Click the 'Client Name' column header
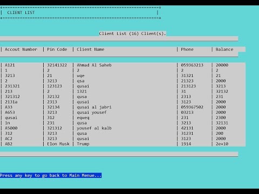This screenshot has height=194, width=259. pyautogui.click(x=91, y=50)
